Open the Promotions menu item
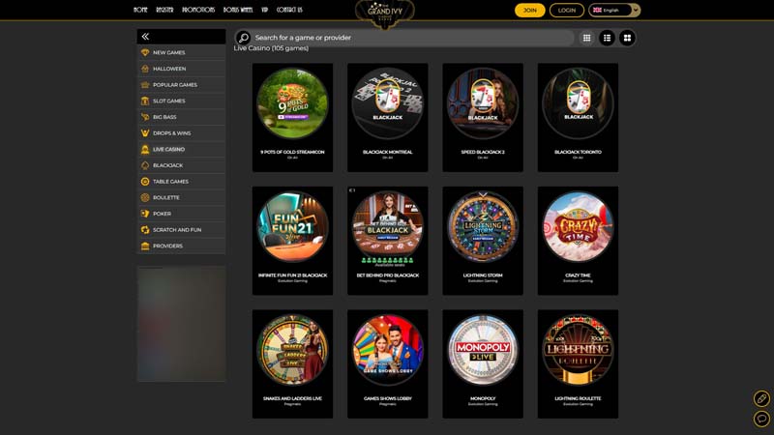 click(198, 10)
